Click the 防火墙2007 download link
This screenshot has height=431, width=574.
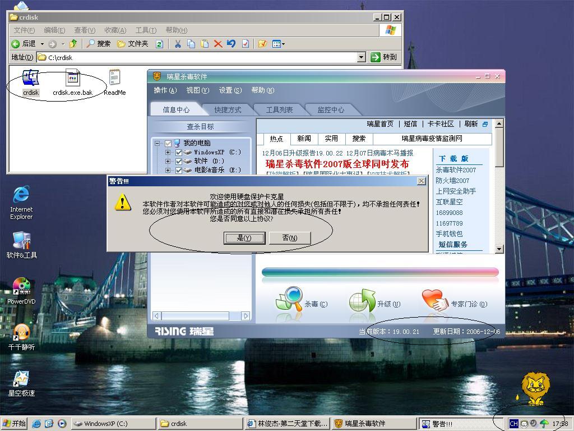[452, 180]
